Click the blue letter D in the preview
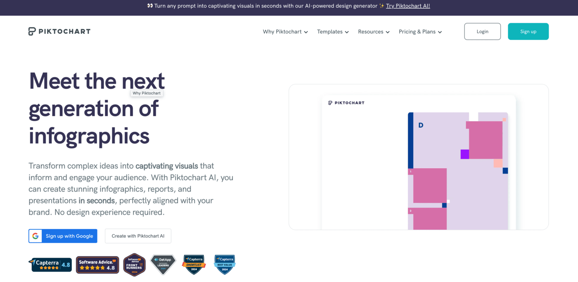 421,125
